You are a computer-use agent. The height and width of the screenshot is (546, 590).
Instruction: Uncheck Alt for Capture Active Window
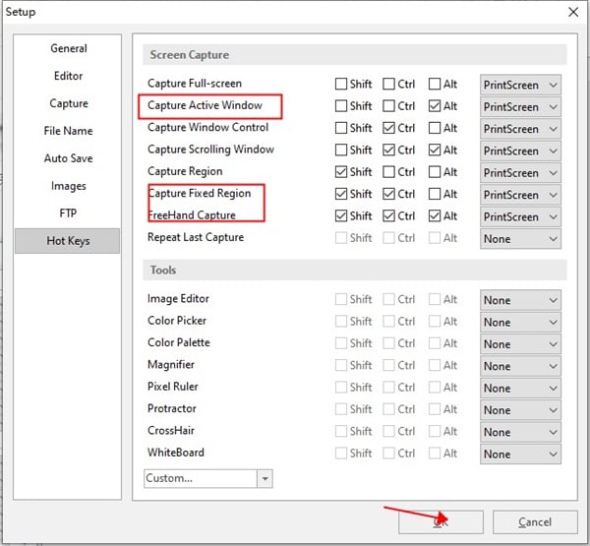click(x=435, y=106)
